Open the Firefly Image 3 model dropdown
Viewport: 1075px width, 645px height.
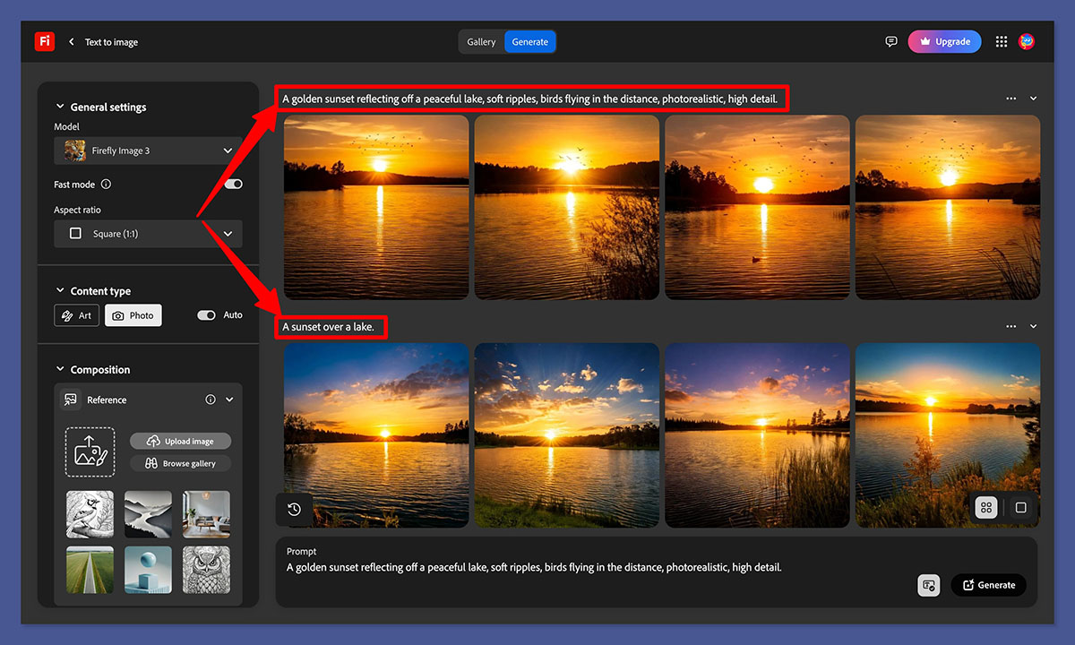click(x=148, y=150)
